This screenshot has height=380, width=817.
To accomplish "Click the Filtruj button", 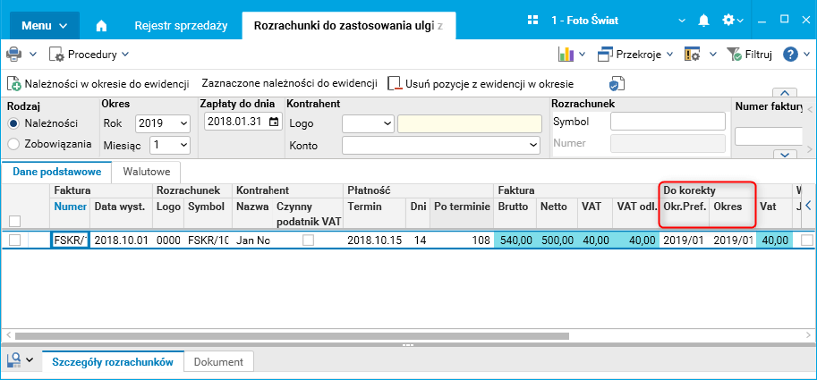I will (749, 55).
